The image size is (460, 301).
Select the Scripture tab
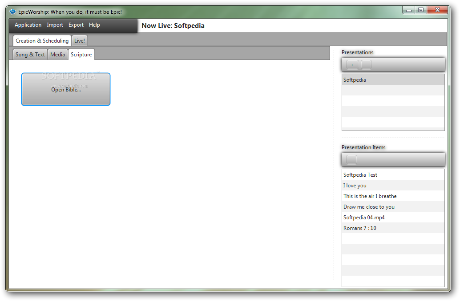coord(81,55)
